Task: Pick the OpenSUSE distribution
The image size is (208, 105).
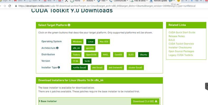Action: tap(91, 55)
